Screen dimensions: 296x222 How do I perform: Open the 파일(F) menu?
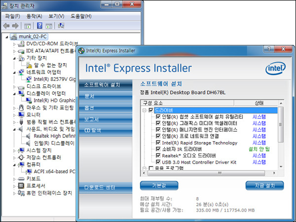pos(13,16)
